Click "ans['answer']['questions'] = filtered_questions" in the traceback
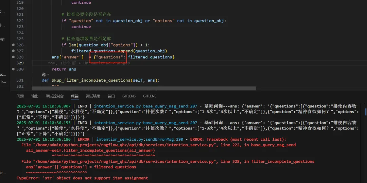 [81, 167]
